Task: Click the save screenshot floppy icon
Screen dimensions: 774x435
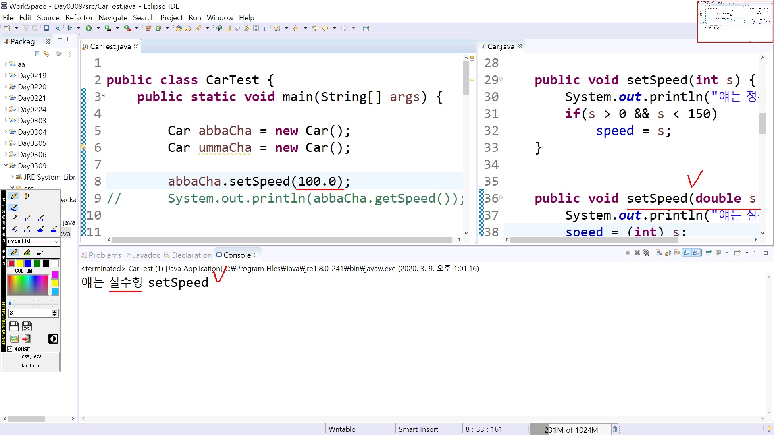Action: 14,326
